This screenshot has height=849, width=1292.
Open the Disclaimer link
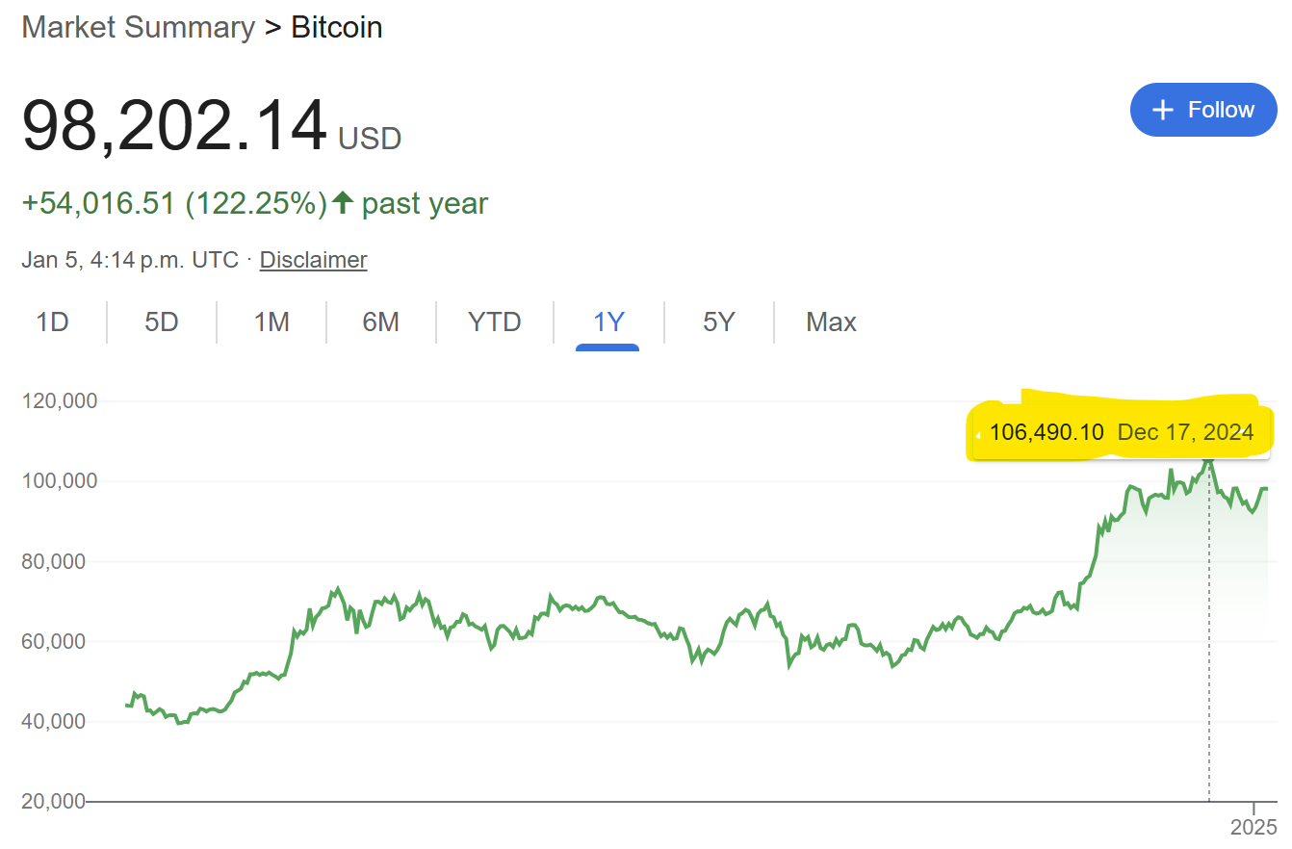point(313,260)
